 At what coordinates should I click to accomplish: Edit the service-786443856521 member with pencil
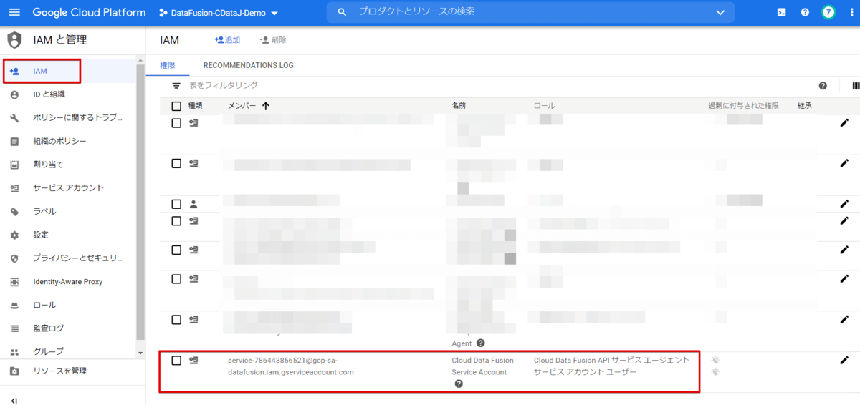pyautogui.click(x=844, y=360)
